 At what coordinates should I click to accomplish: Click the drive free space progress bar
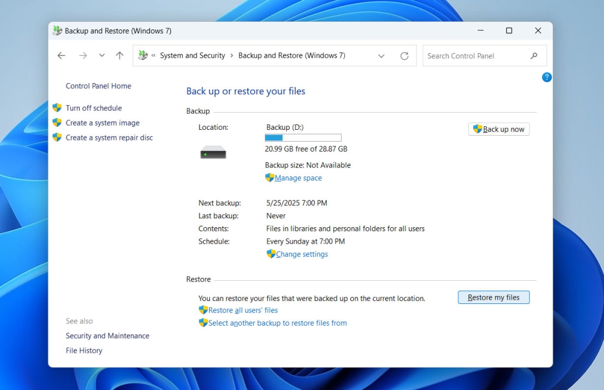303,137
